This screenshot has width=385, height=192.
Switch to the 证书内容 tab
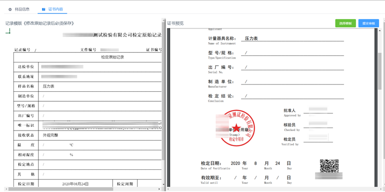coord(52,9)
